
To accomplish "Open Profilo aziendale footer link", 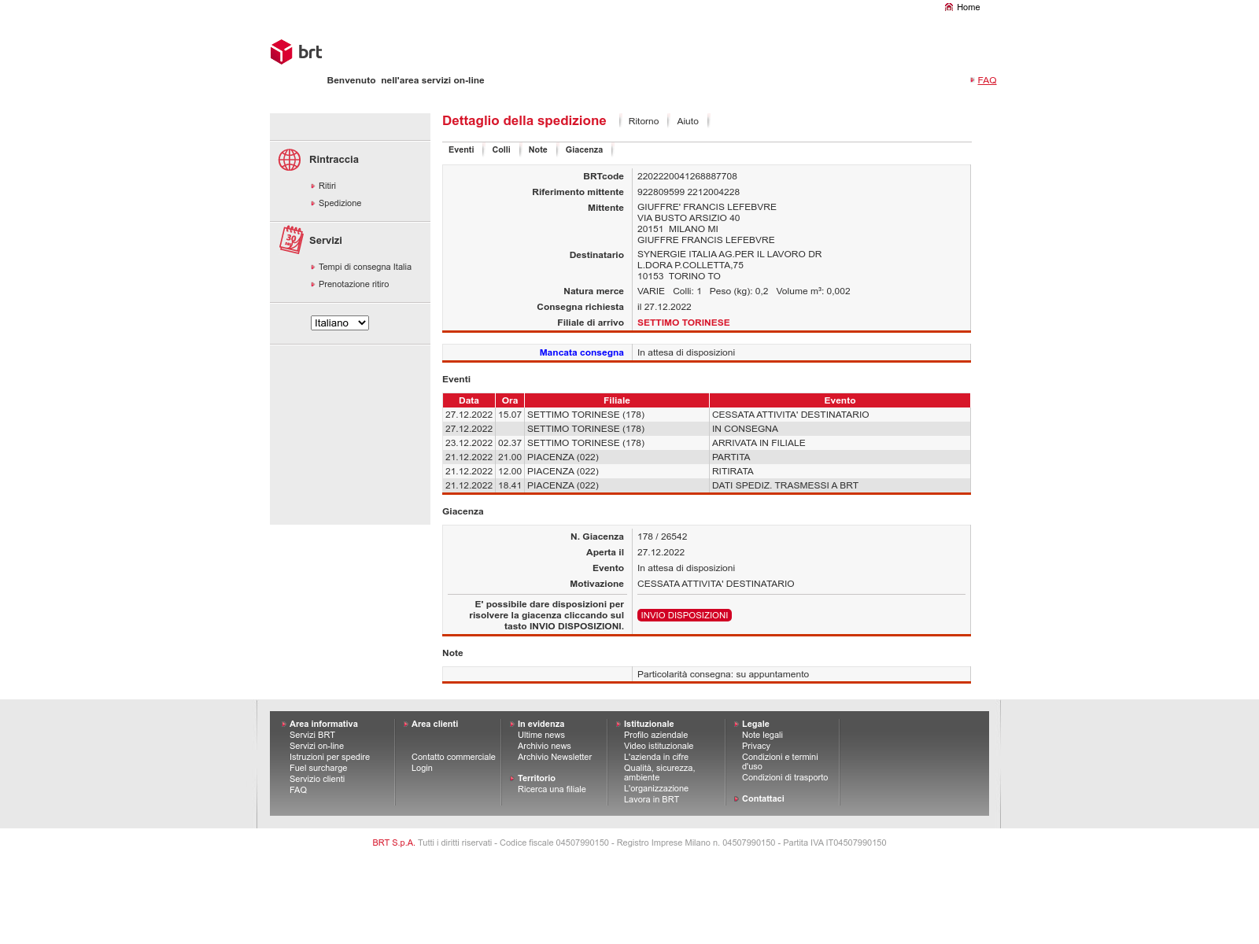I will click(x=655, y=735).
